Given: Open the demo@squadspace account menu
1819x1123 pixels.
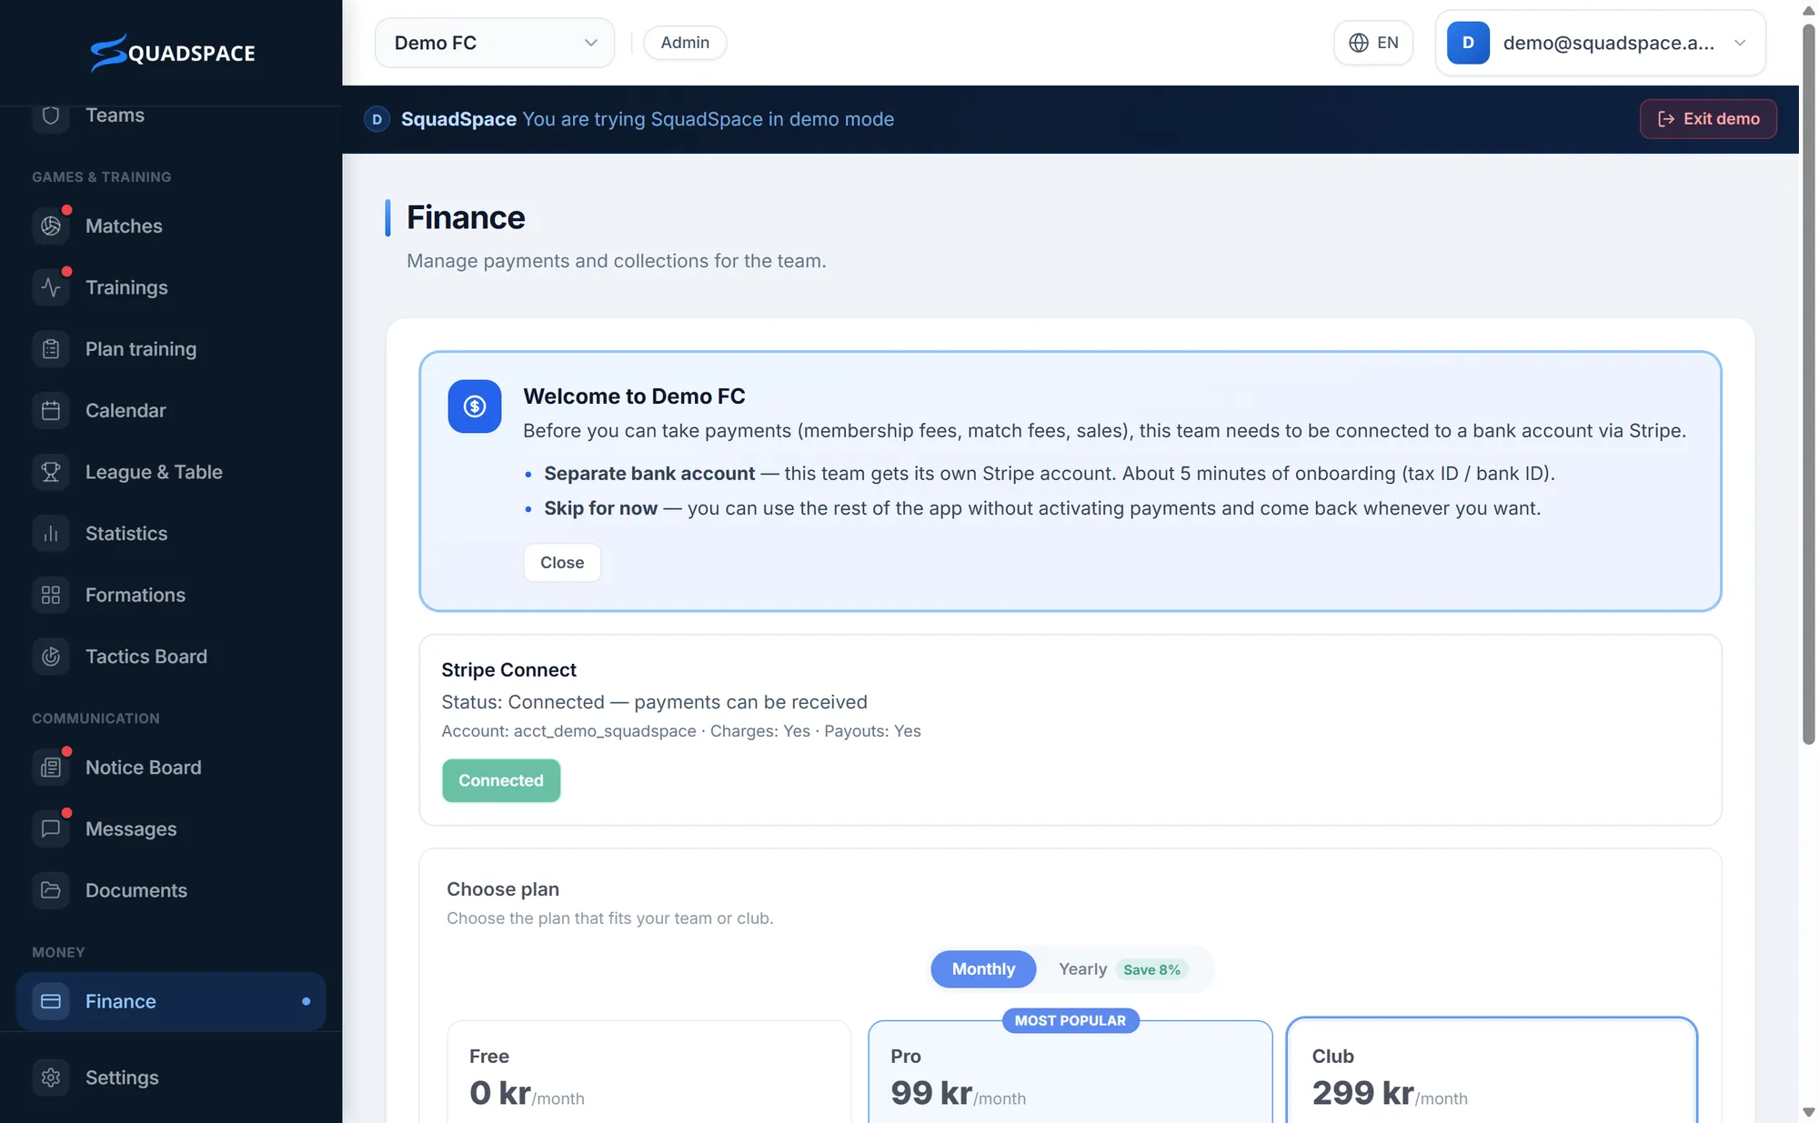Looking at the screenshot, I should [x=1601, y=43].
